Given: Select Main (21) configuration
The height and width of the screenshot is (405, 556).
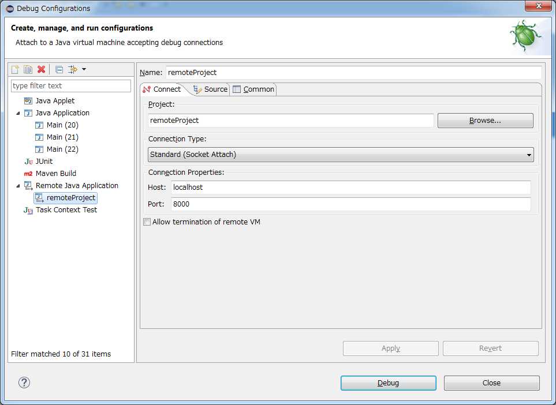Looking at the screenshot, I should point(62,137).
